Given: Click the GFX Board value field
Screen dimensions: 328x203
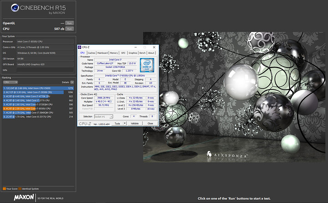Looking at the screenshot, I should tap(45, 64).
